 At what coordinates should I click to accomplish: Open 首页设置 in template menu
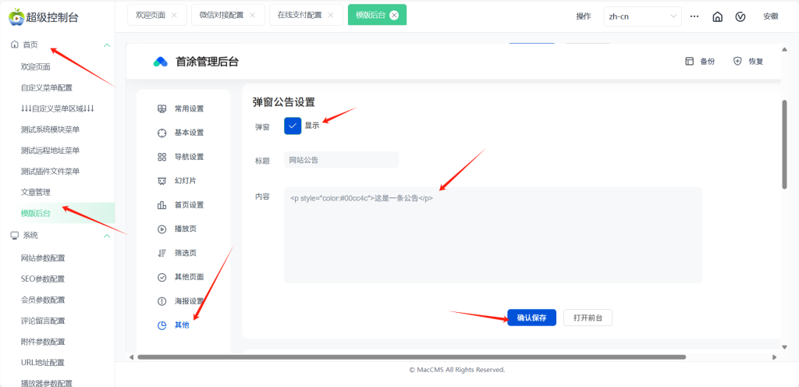coord(189,205)
